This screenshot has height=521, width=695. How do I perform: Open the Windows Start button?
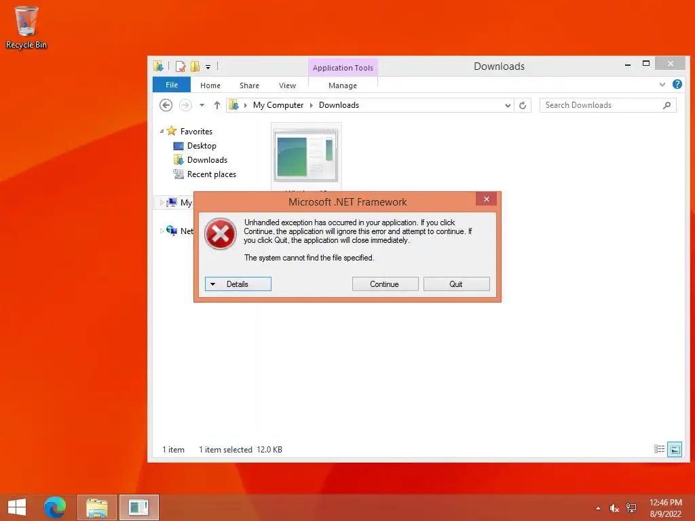[x=17, y=507]
